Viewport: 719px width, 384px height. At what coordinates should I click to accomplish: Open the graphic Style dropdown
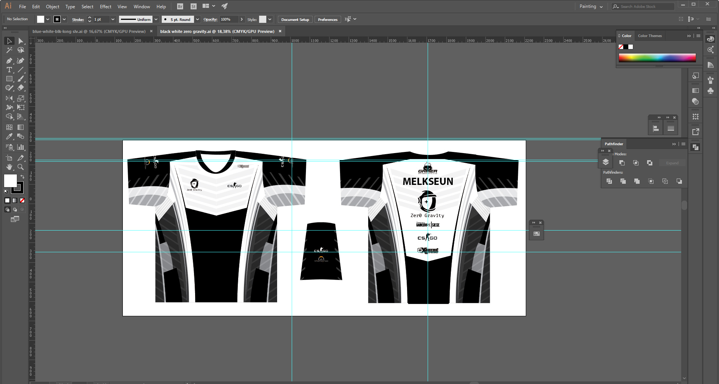[x=270, y=19]
